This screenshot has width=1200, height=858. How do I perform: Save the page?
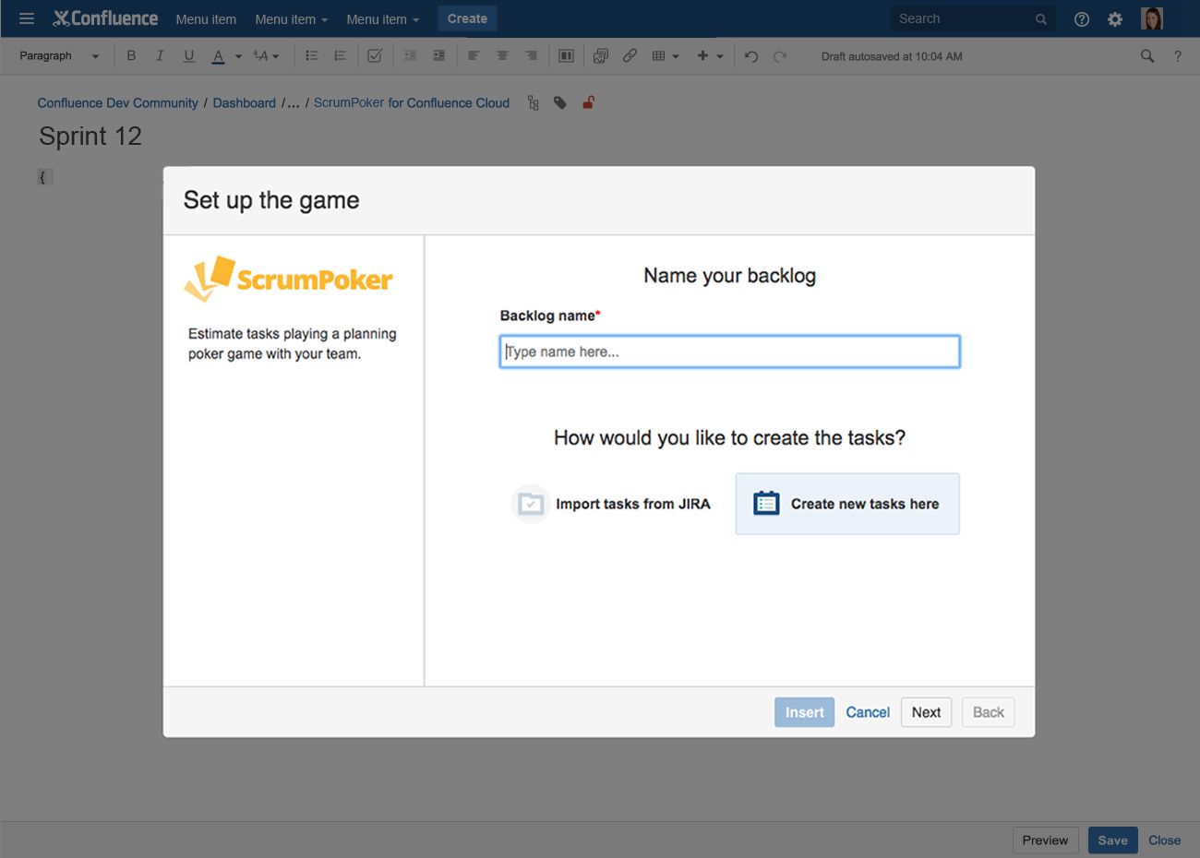point(1112,840)
